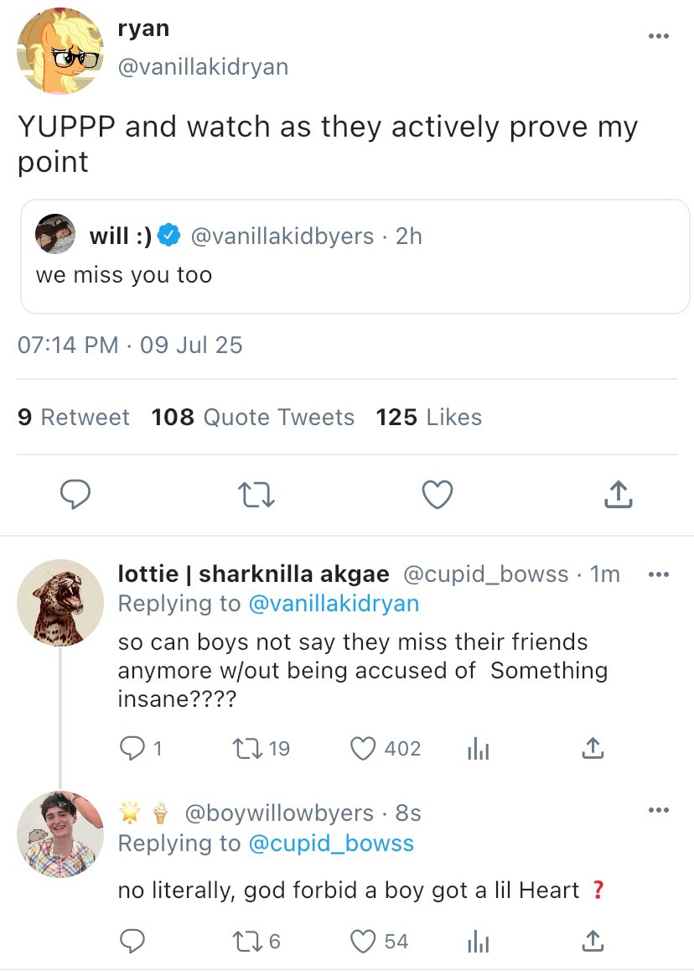Like lottie's reply with 402 likes

point(362,748)
